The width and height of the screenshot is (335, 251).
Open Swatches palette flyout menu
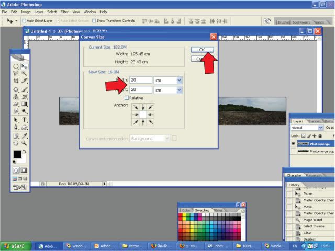(243, 210)
